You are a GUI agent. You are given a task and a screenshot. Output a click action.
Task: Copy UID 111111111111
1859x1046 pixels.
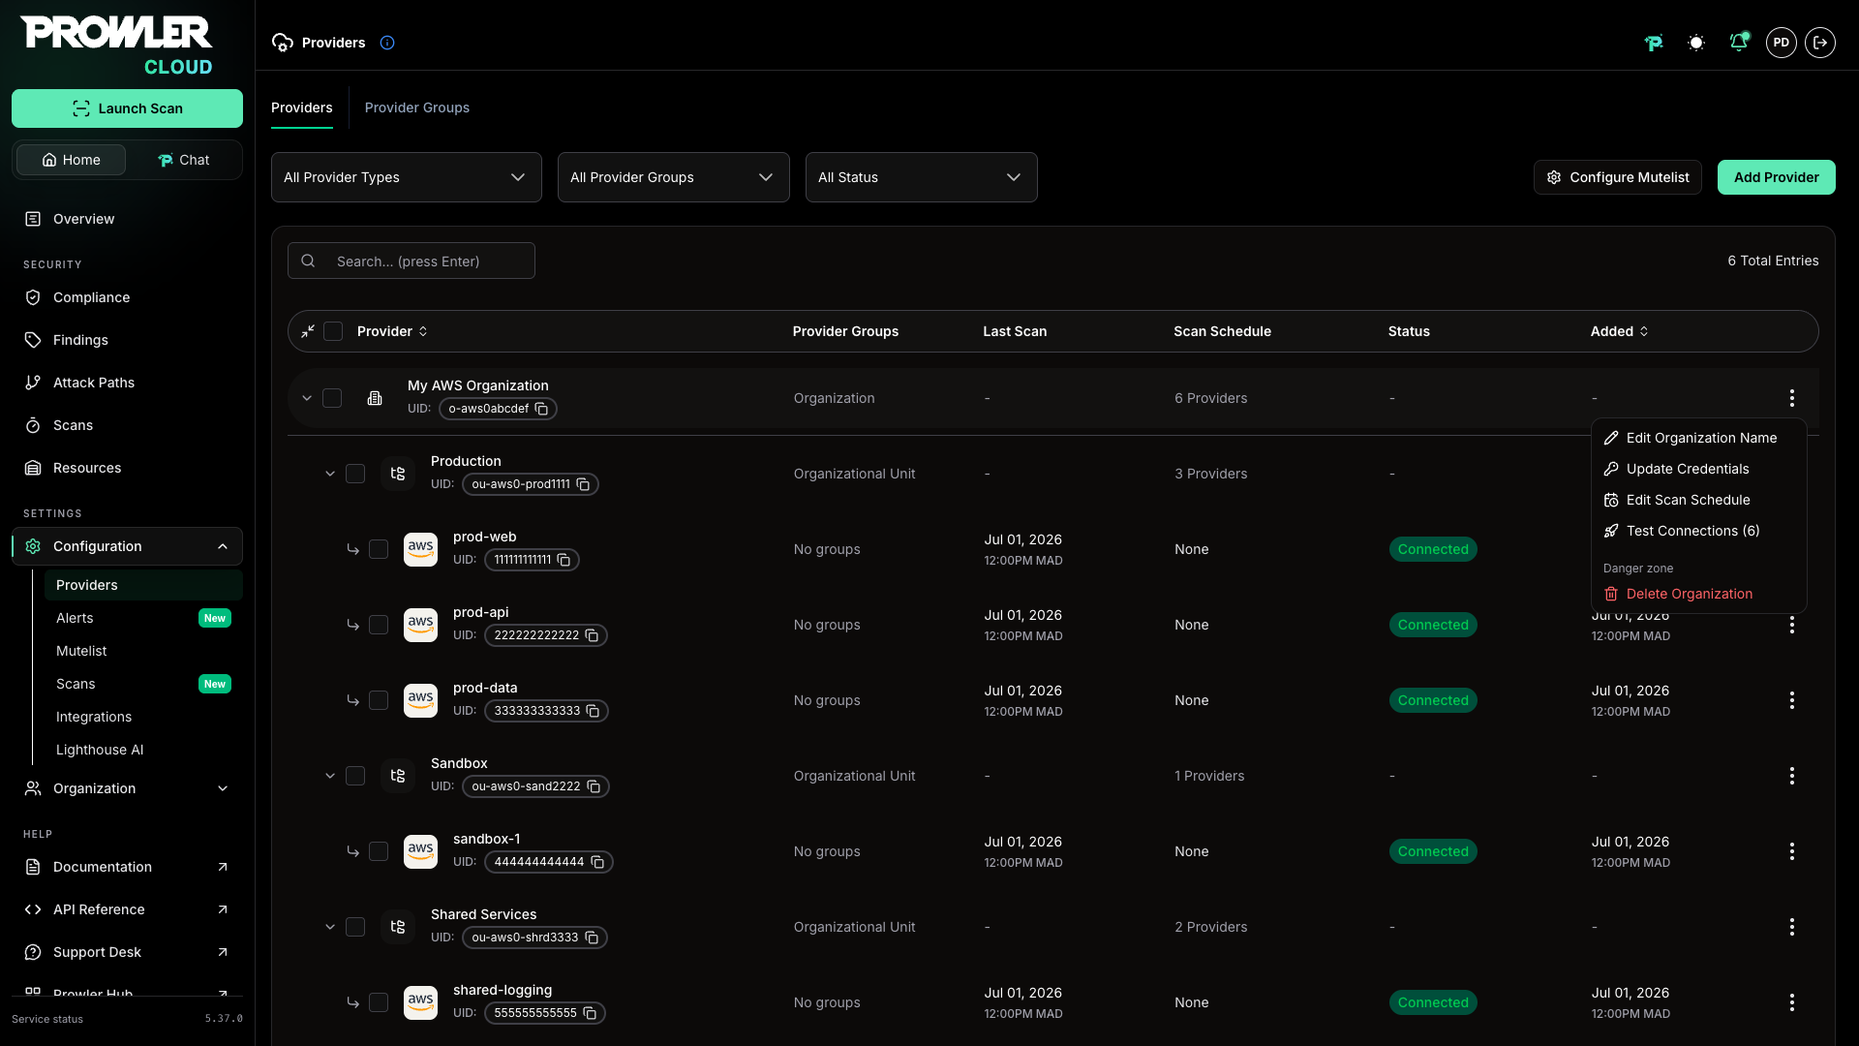(564, 560)
